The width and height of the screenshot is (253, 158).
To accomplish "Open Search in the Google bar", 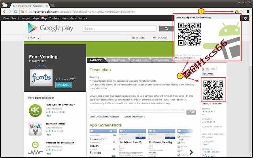I will pos(15,19).
